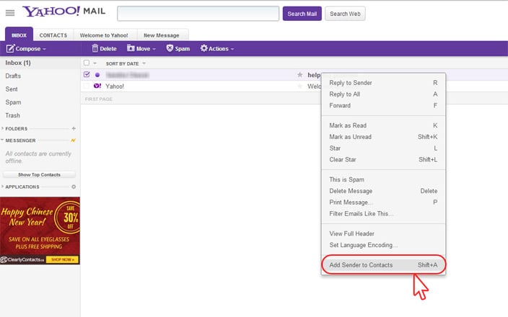Open the email from Yahoo!
Screen dimensions: 508x317
coord(115,86)
